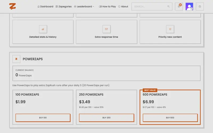Click the ZapRush runs usage description

point(61,85)
